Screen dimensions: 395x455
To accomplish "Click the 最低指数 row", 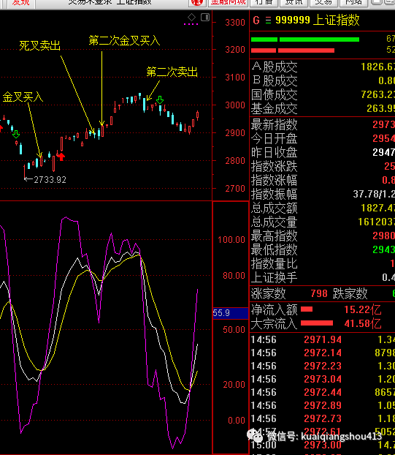I will pos(322,249).
